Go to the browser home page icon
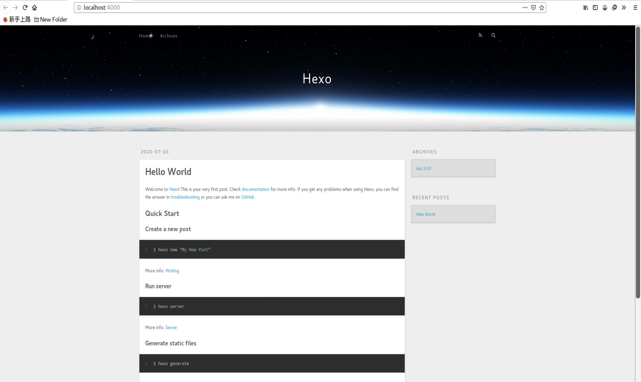Screen dimensions: 641x382 [34, 7]
